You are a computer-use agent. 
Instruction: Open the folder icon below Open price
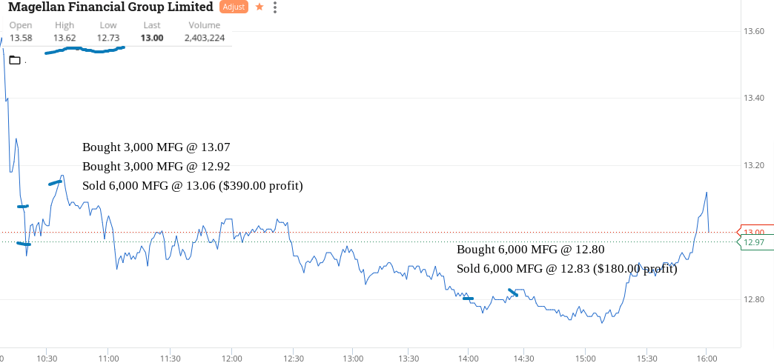(x=15, y=60)
